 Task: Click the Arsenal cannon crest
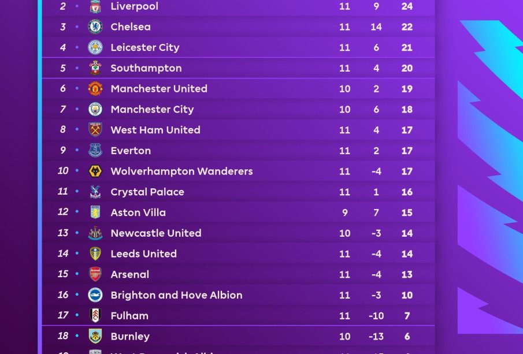point(95,274)
